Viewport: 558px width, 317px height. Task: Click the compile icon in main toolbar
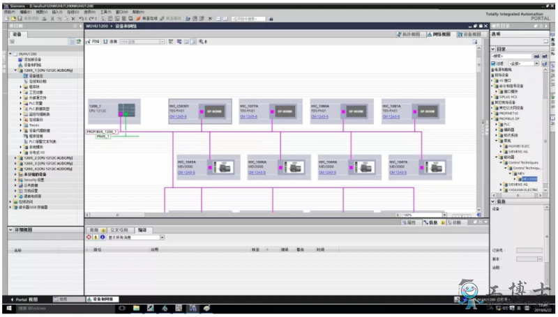click(x=103, y=19)
